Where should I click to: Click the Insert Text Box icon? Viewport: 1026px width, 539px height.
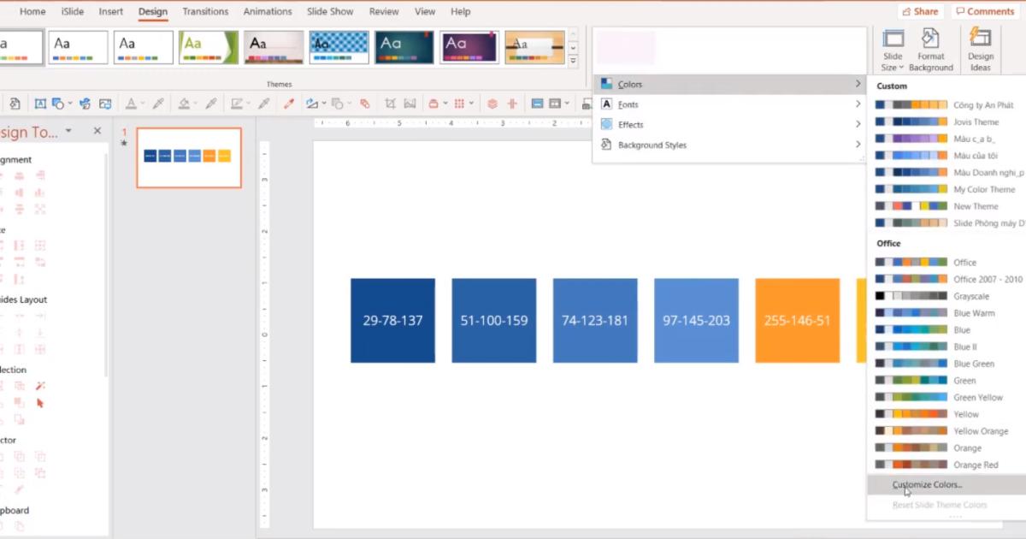[x=40, y=103]
